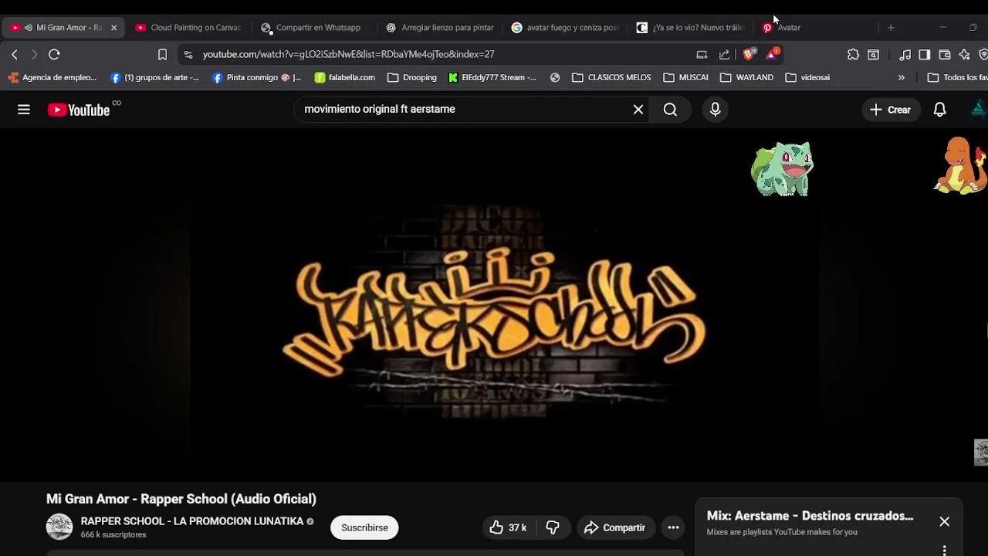Expand videosai bookmarks folder
This screenshot has height=556, width=988.
click(x=807, y=77)
